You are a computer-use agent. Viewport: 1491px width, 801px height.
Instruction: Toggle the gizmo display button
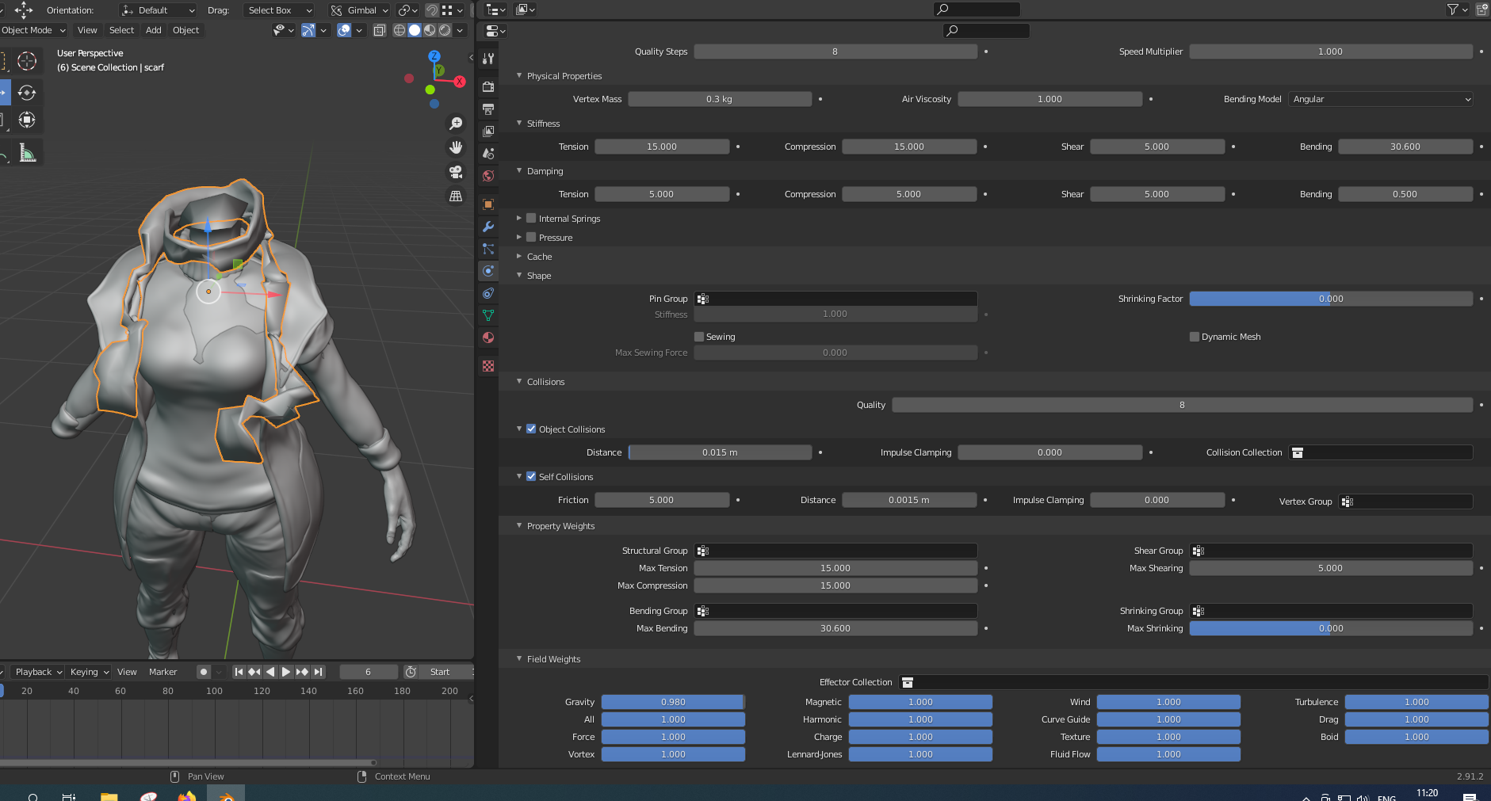point(308,30)
